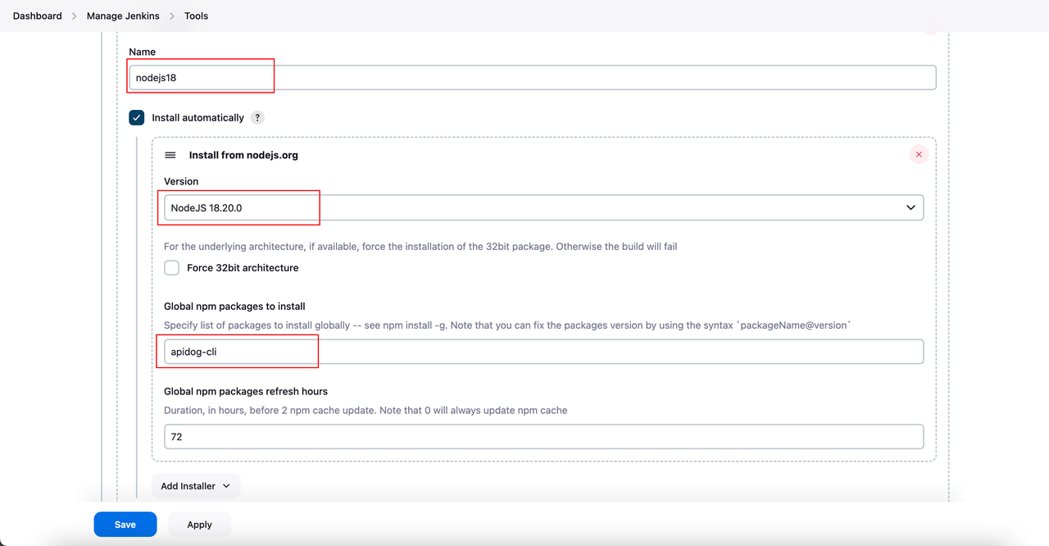The width and height of the screenshot is (1049, 546).
Task: Open the Dashboard breadcrumb link
Action: (x=38, y=16)
